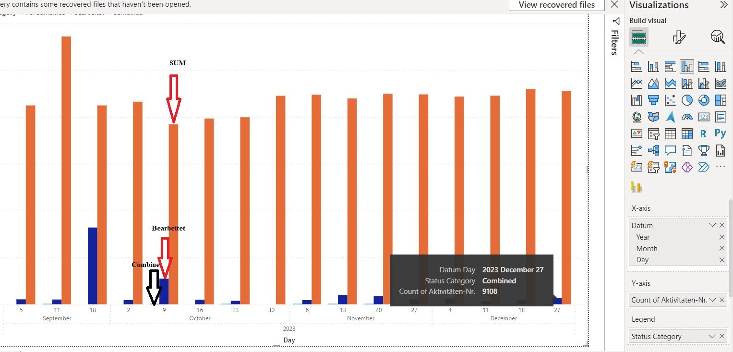Remove the Datum field from X-axis
The height and width of the screenshot is (352, 733).
tap(722, 225)
